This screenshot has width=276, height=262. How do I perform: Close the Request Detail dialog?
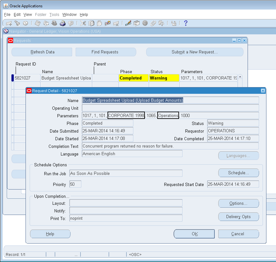tap(263, 91)
